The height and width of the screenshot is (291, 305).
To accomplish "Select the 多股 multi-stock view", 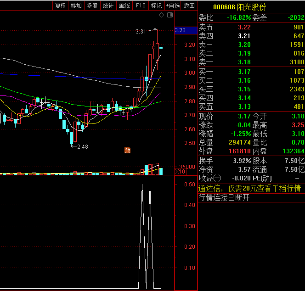I will point(92,6).
